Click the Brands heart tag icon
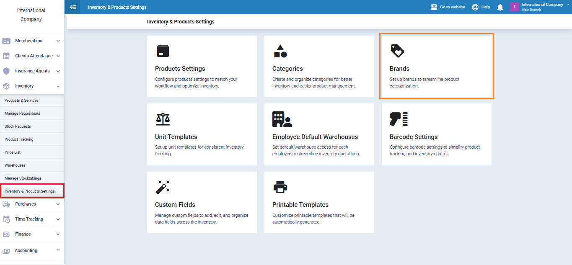 pyautogui.click(x=397, y=51)
